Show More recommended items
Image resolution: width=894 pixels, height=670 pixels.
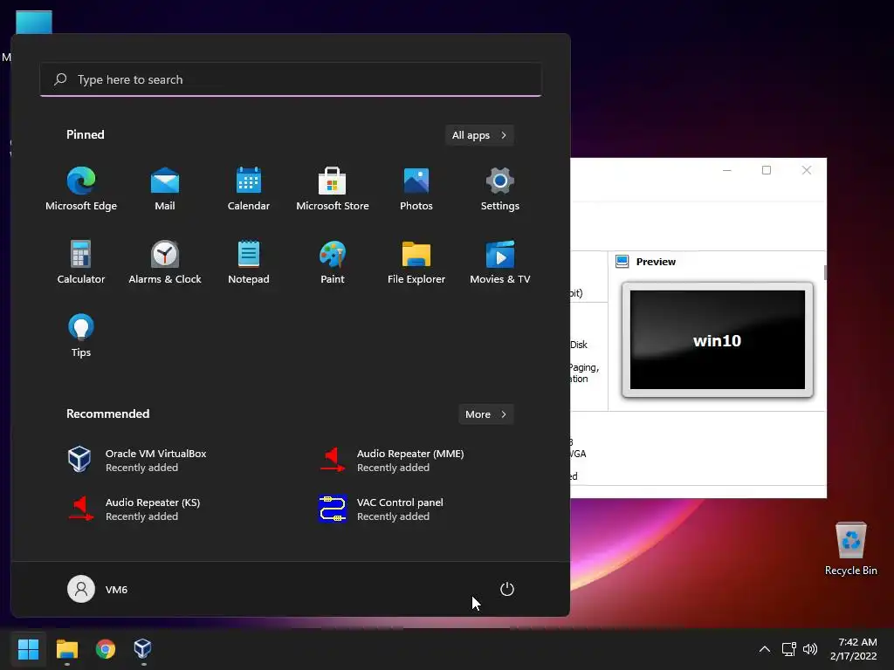point(485,414)
